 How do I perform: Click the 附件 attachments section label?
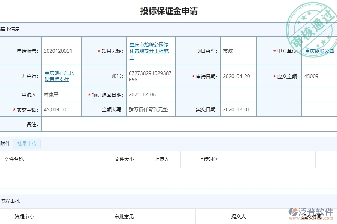tap(5, 143)
